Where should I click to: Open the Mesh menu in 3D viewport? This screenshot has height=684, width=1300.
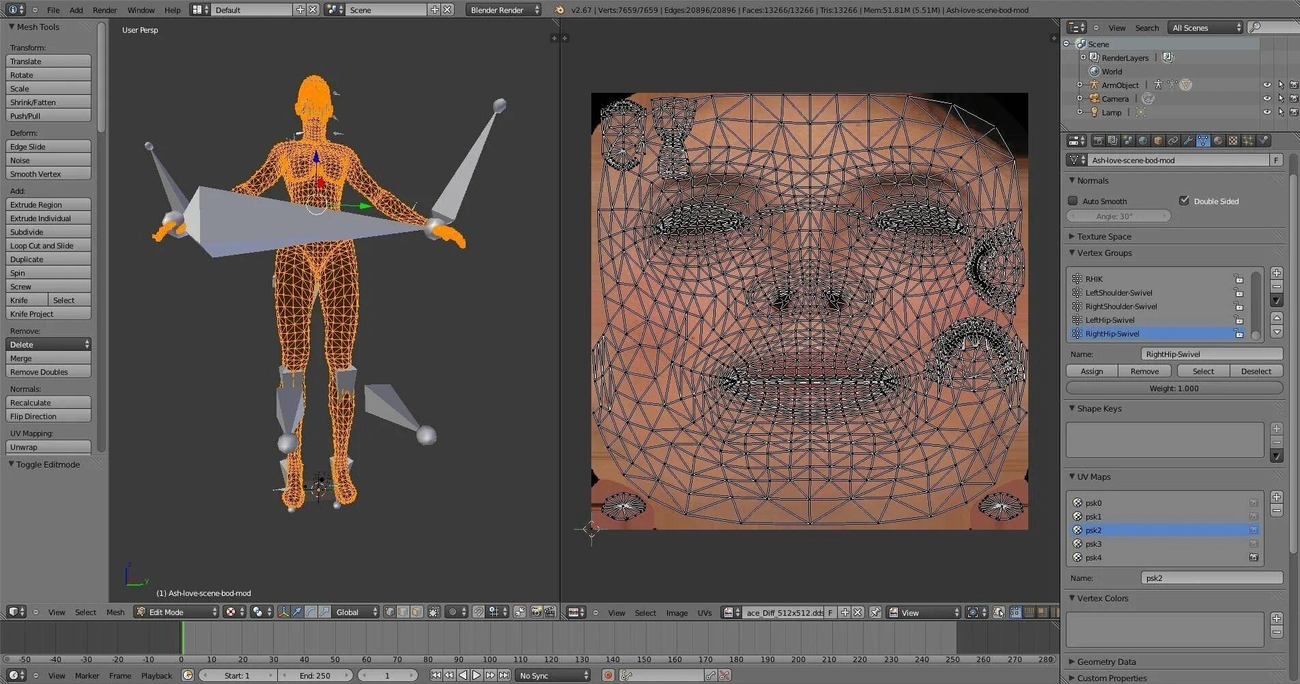(x=115, y=612)
